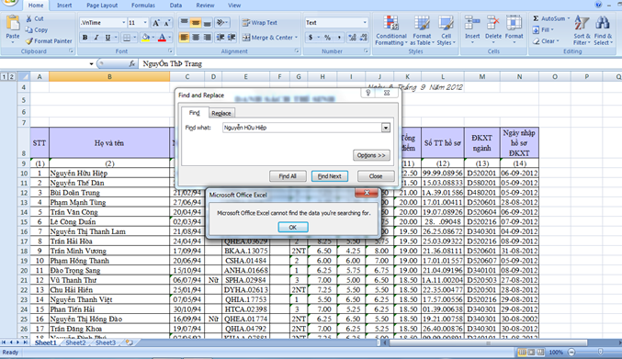Screen dimensions: 622x359
Task: Open Format as Table gallery
Action: 422,30
